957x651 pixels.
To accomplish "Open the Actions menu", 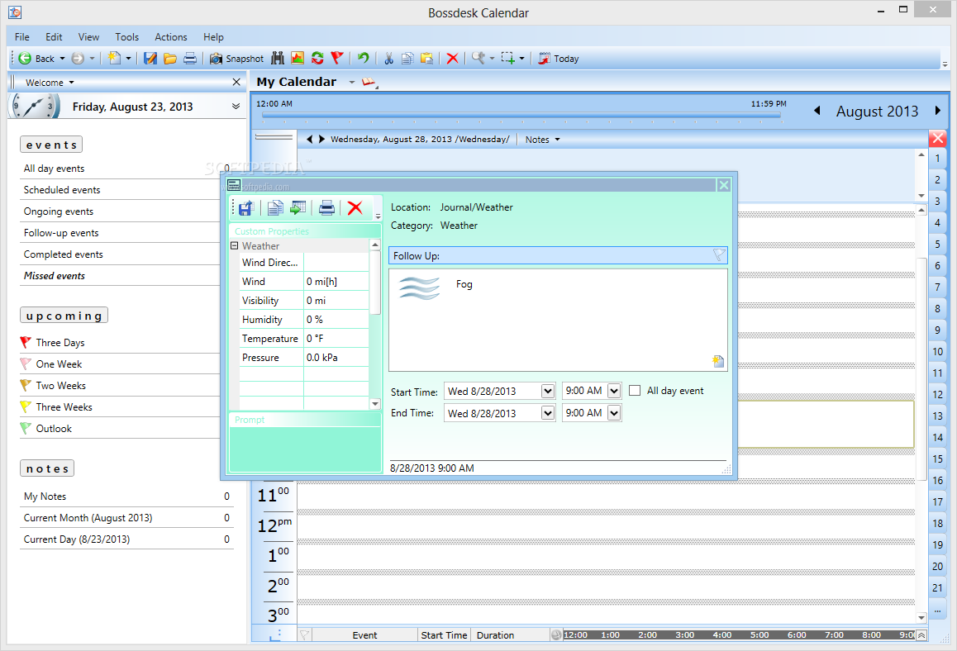I will [171, 36].
